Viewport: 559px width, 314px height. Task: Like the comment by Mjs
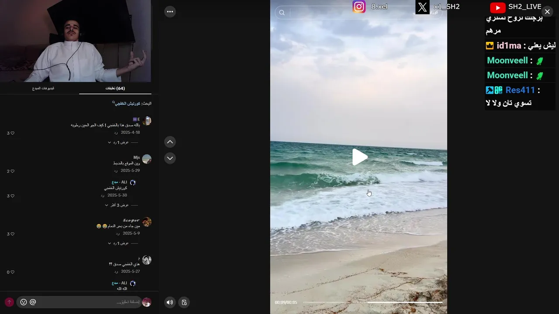[x=11, y=171]
